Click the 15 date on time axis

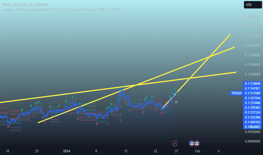point(126,151)
